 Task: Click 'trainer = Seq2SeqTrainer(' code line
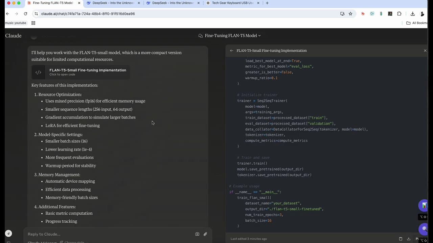tap(262, 101)
